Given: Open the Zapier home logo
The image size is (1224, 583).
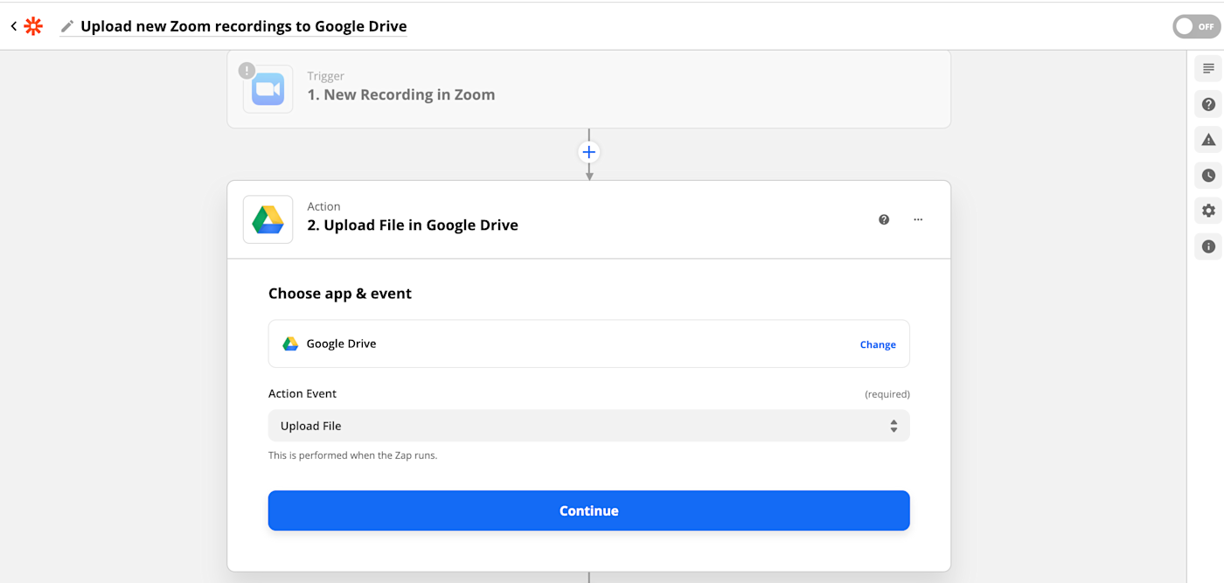Looking at the screenshot, I should [33, 26].
